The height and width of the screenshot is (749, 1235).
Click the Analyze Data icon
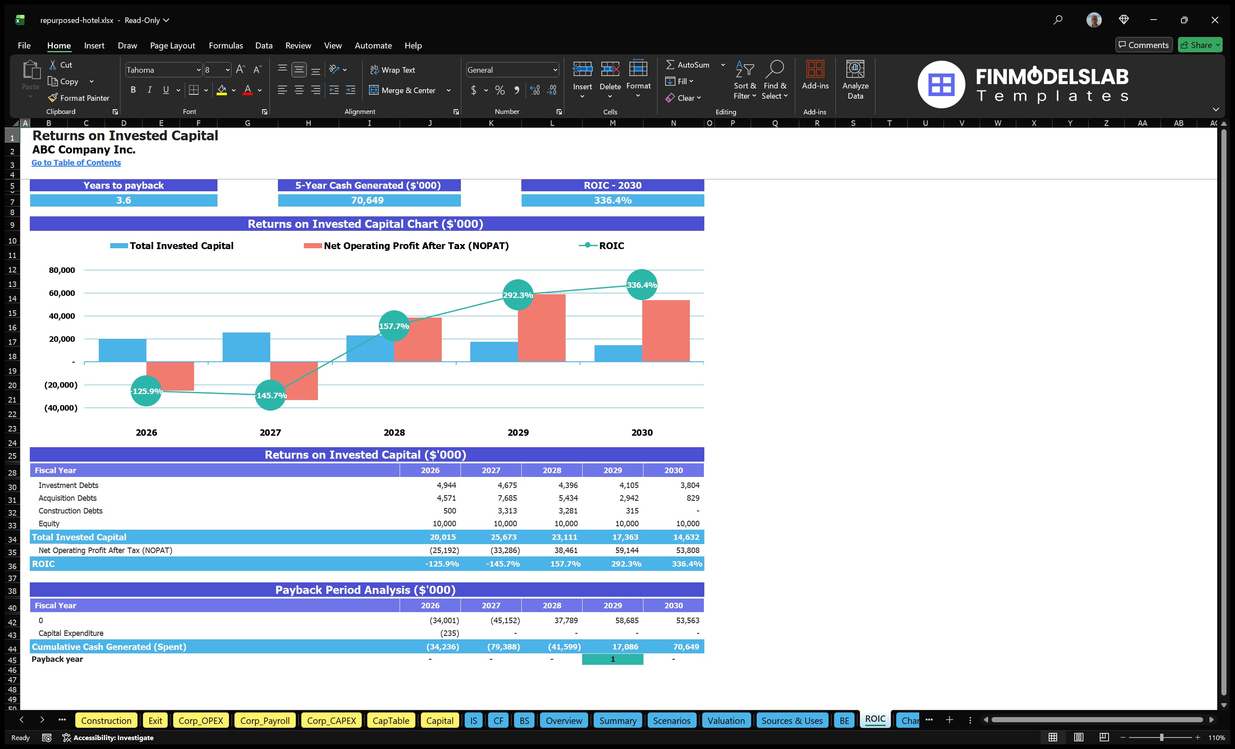(855, 80)
